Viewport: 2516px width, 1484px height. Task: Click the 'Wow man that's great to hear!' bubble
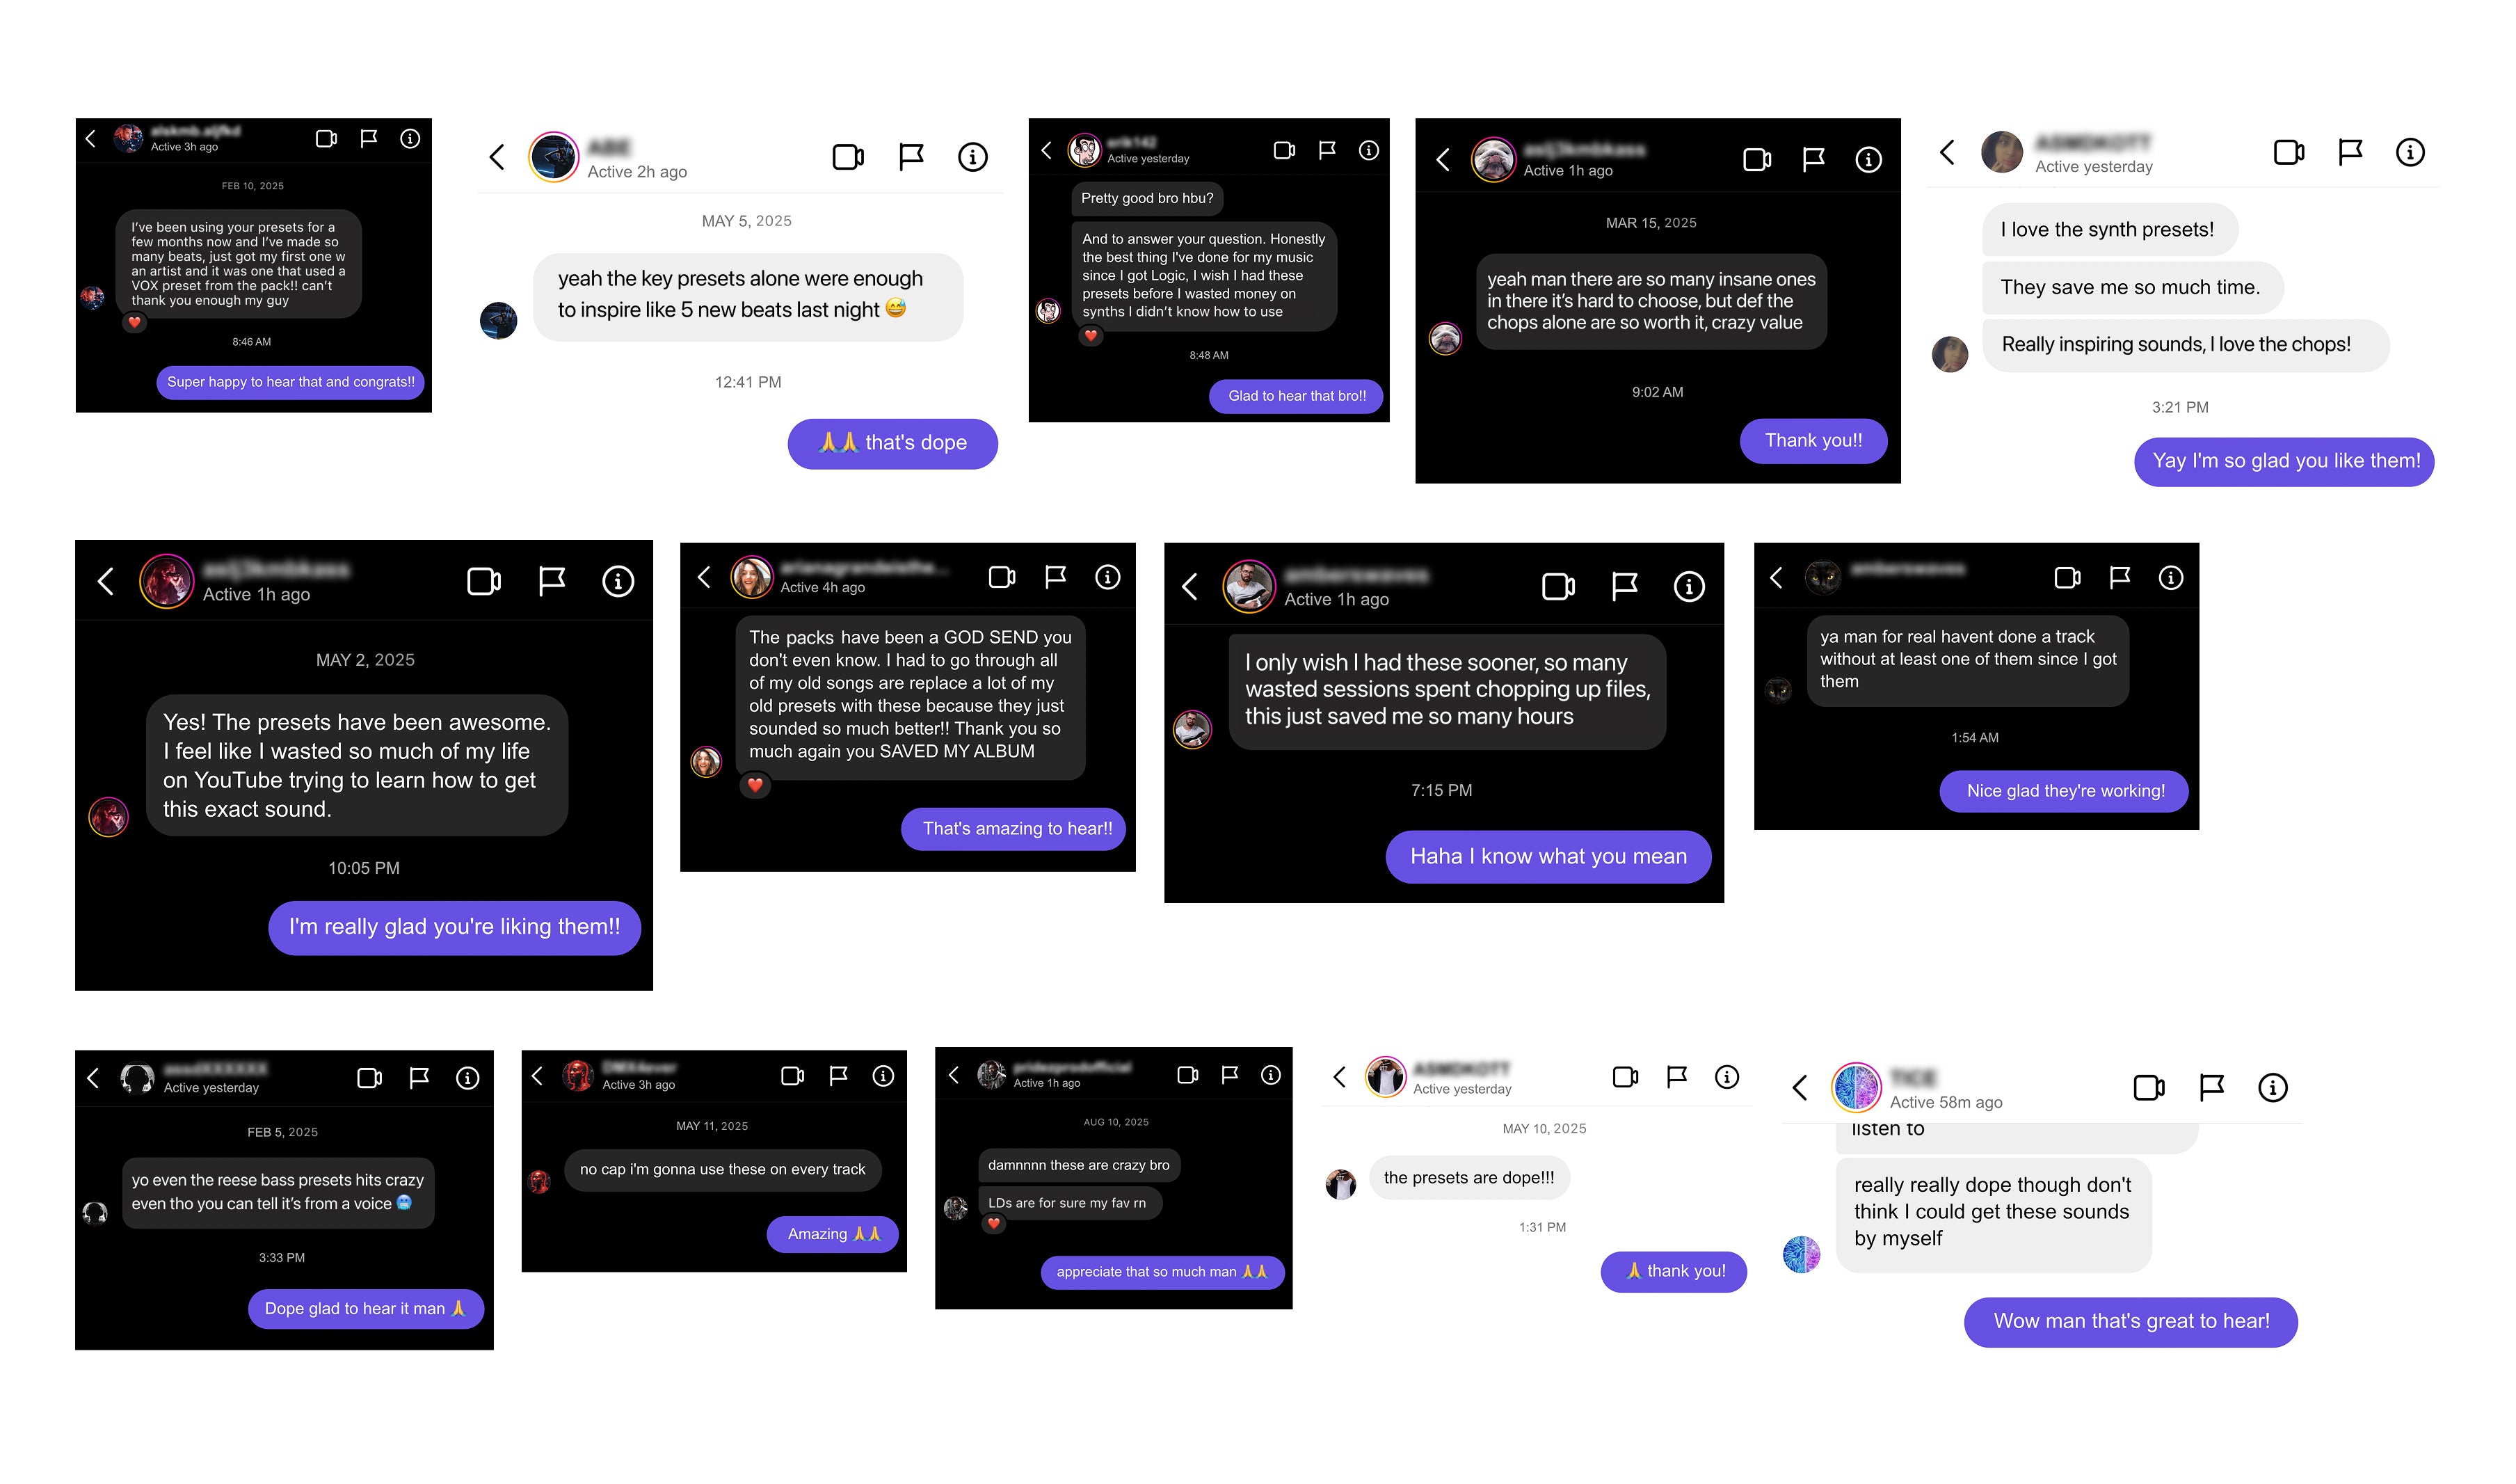[2131, 1321]
